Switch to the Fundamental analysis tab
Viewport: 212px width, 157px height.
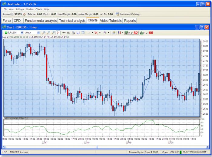point(41,21)
